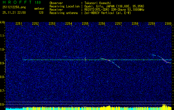This screenshot has width=174, height=110.
Task: Click file name 2511212250.png
Action: pos(14,7)
